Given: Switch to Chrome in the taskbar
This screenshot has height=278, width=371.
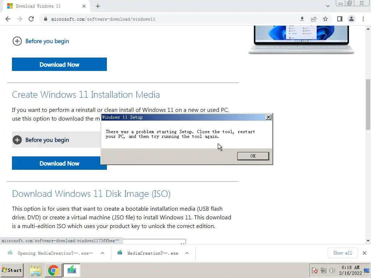Looking at the screenshot, I should [x=54, y=270].
